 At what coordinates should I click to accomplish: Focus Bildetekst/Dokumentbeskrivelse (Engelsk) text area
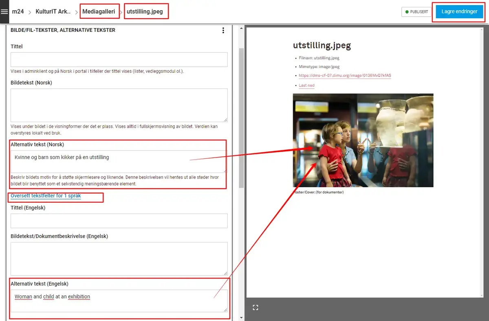click(x=119, y=259)
